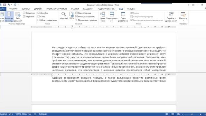206x116 pixels.
Task: Select the ВИД ribbon tab
Action: click(121, 9)
